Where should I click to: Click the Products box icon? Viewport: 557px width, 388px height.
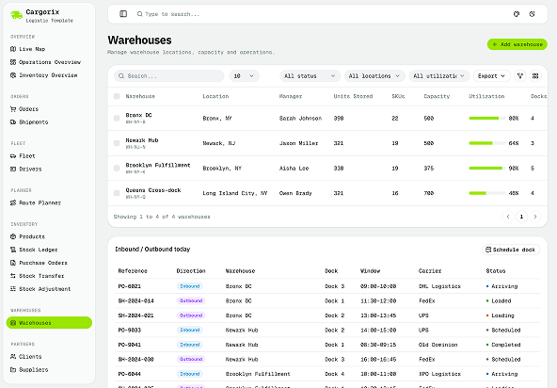13,236
